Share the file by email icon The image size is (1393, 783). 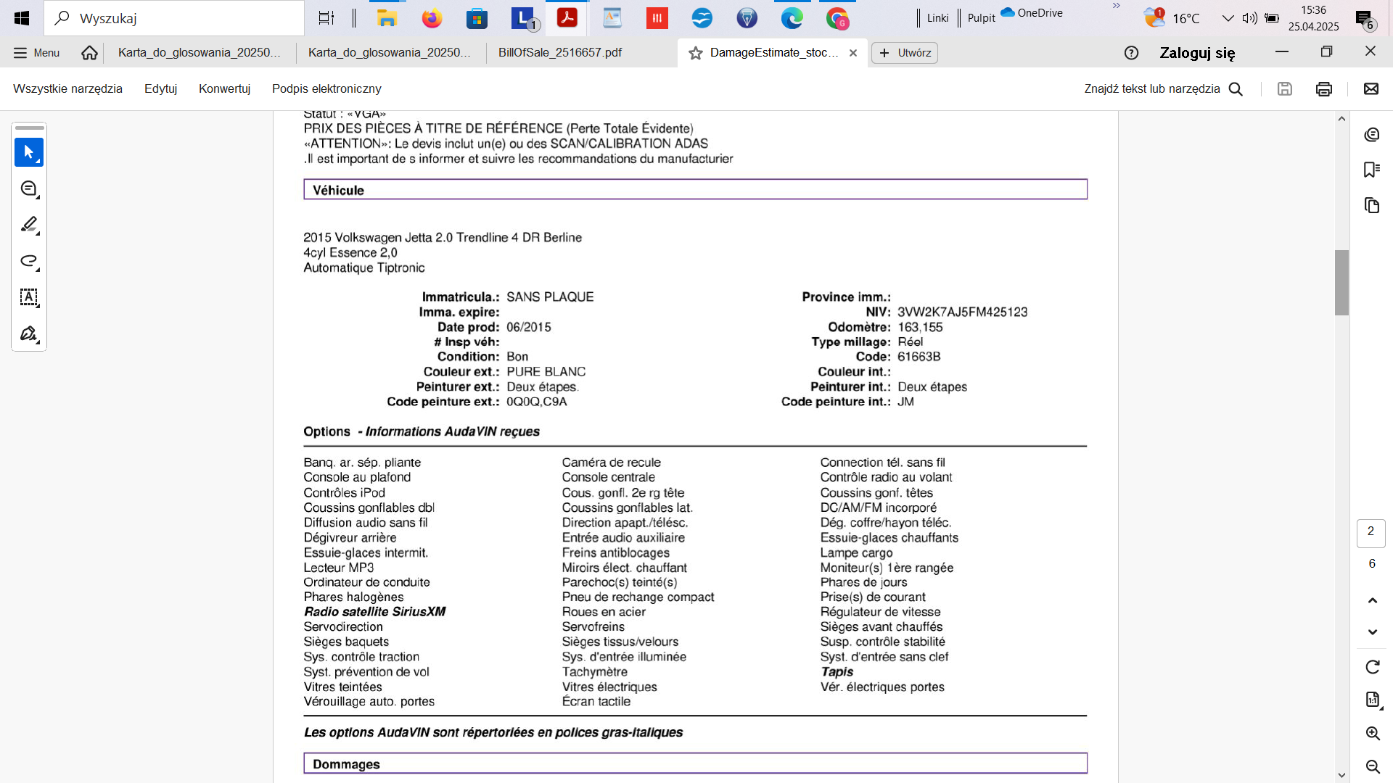pyautogui.click(x=1371, y=88)
